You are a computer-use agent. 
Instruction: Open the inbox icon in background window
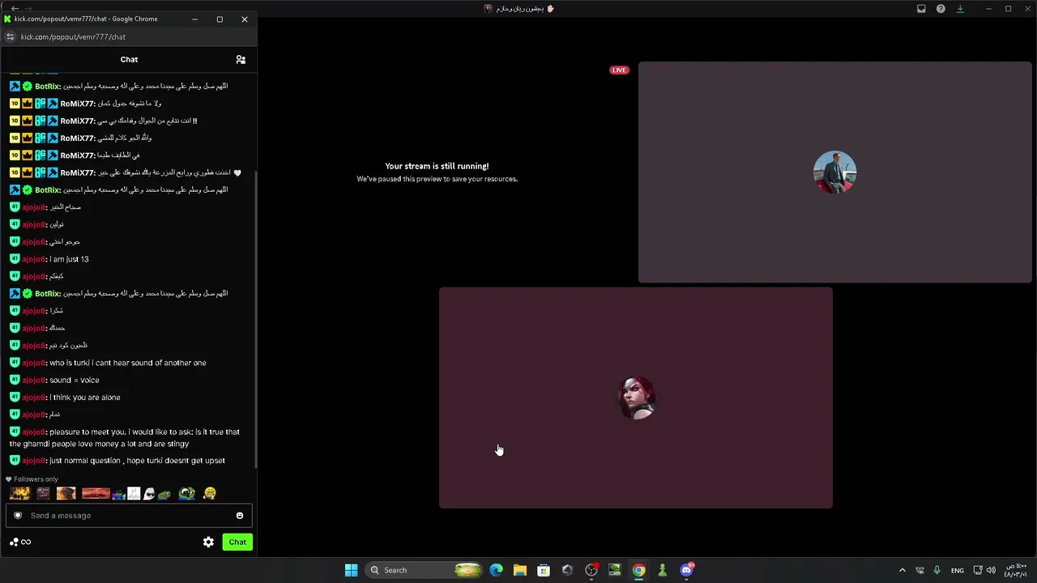(921, 9)
